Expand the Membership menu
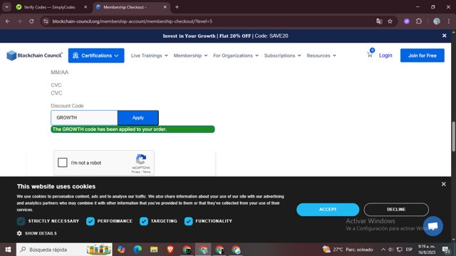Viewport: 456px width, 256px height. point(190,55)
